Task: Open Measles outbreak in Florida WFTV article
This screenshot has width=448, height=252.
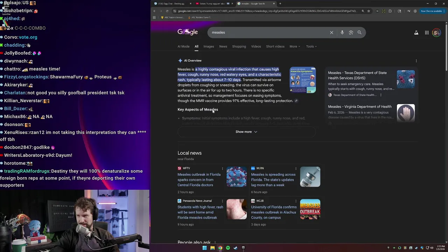Action: (199, 180)
